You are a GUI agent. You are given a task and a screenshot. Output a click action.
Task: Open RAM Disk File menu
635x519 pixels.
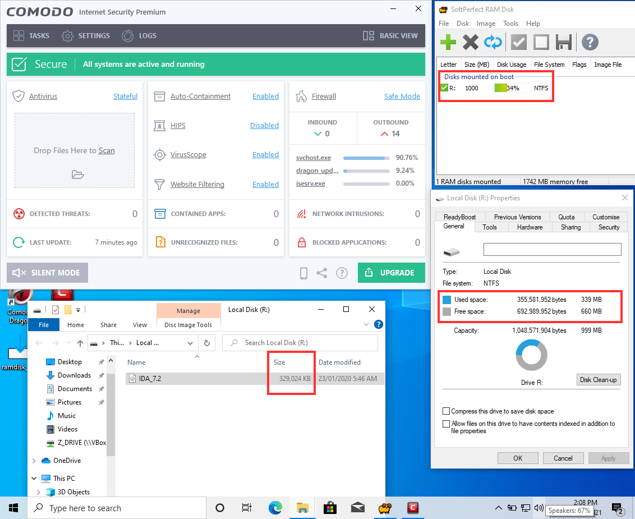click(444, 24)
